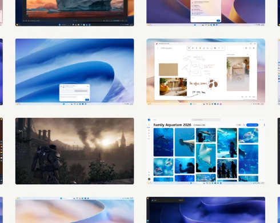280x223 pixels.
Task: Click the family silhouettes aquarium photo
Action: pos(227,169)
